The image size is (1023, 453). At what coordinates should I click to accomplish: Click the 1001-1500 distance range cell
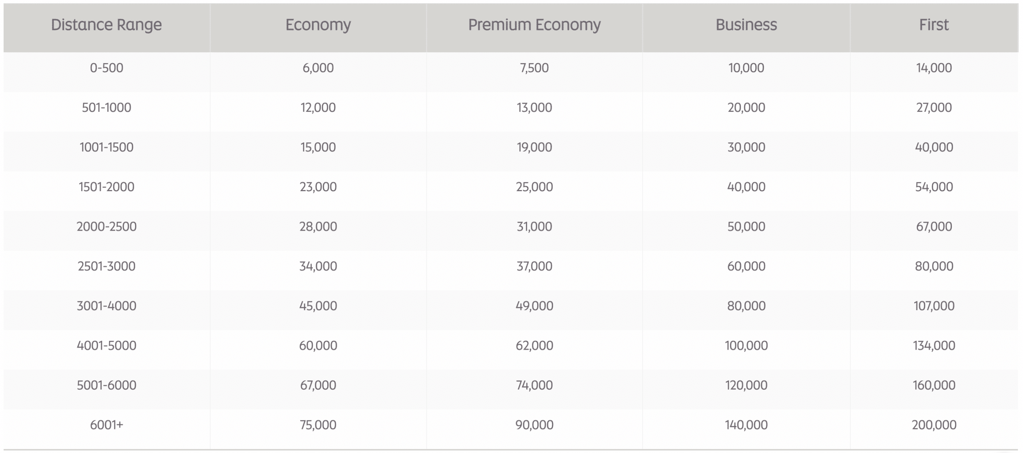point(106,147)
